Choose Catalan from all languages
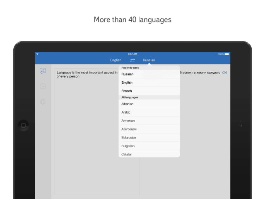 point(149,154)
